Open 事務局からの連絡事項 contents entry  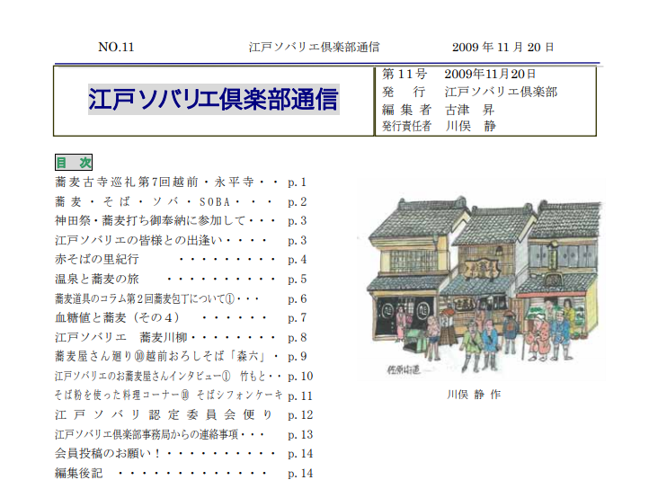180,435
